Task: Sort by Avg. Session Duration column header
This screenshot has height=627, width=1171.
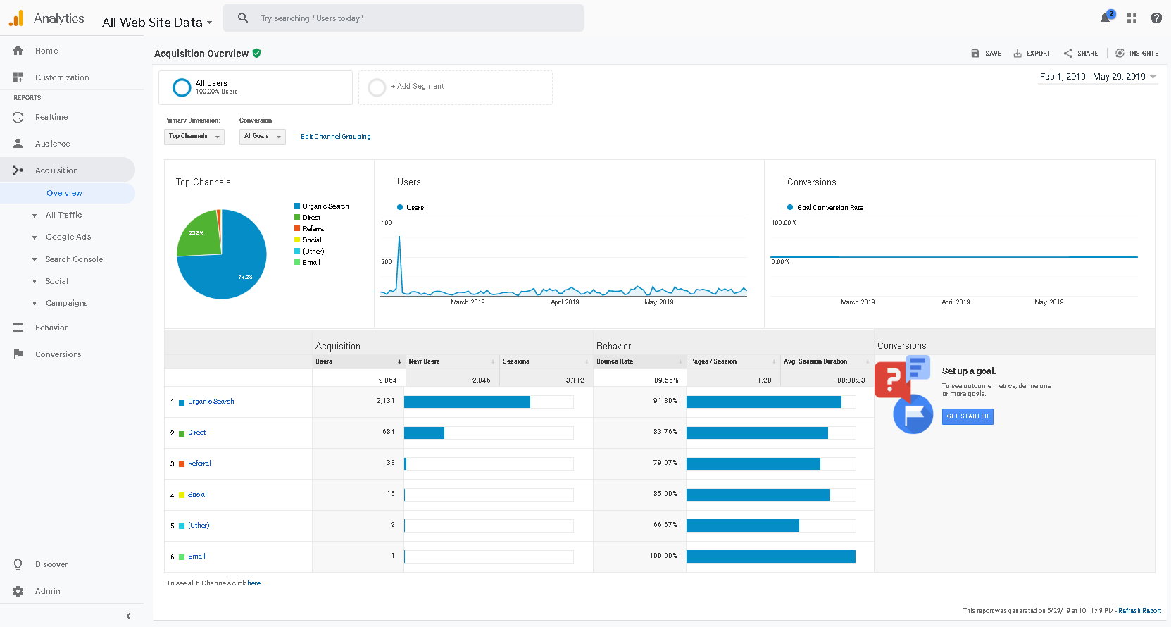Action: coord(827,361)
